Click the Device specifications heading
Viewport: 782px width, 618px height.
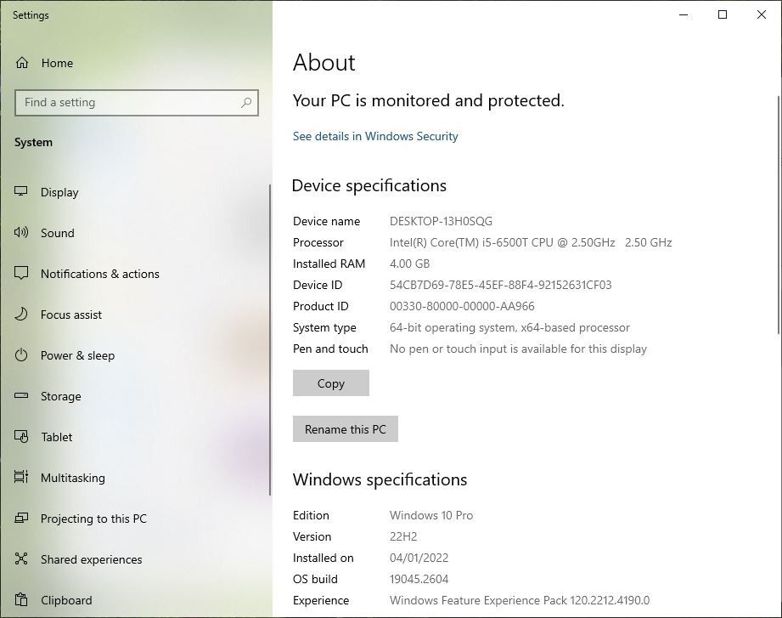[369, 185]
